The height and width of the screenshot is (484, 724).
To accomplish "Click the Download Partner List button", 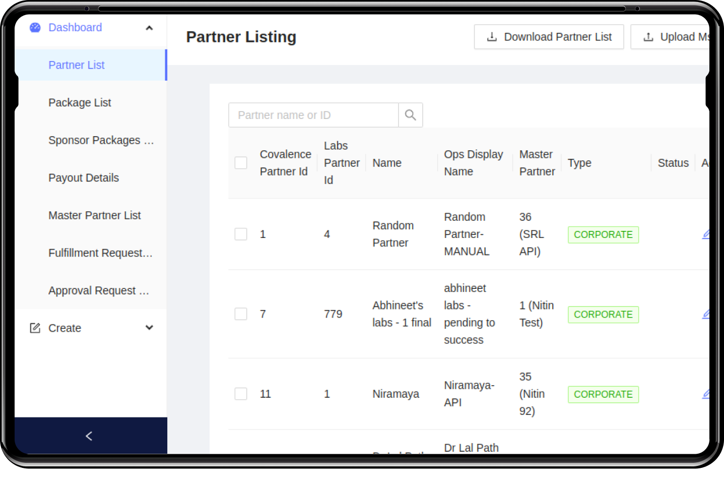I will tap(549, 36).
